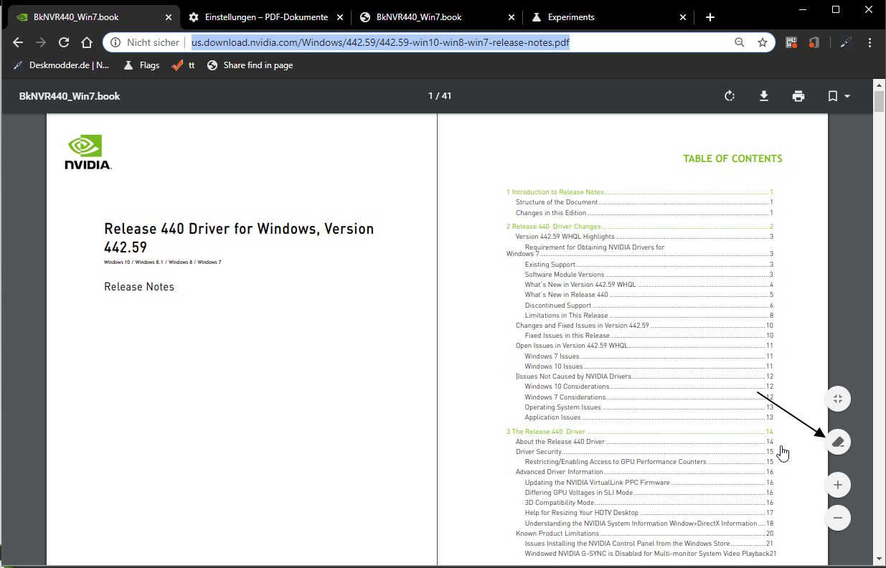Viewport: 886px width, 568px height.
Task: Go to 'Changes in this Edition' entry
Action: (x=644, y=213)
